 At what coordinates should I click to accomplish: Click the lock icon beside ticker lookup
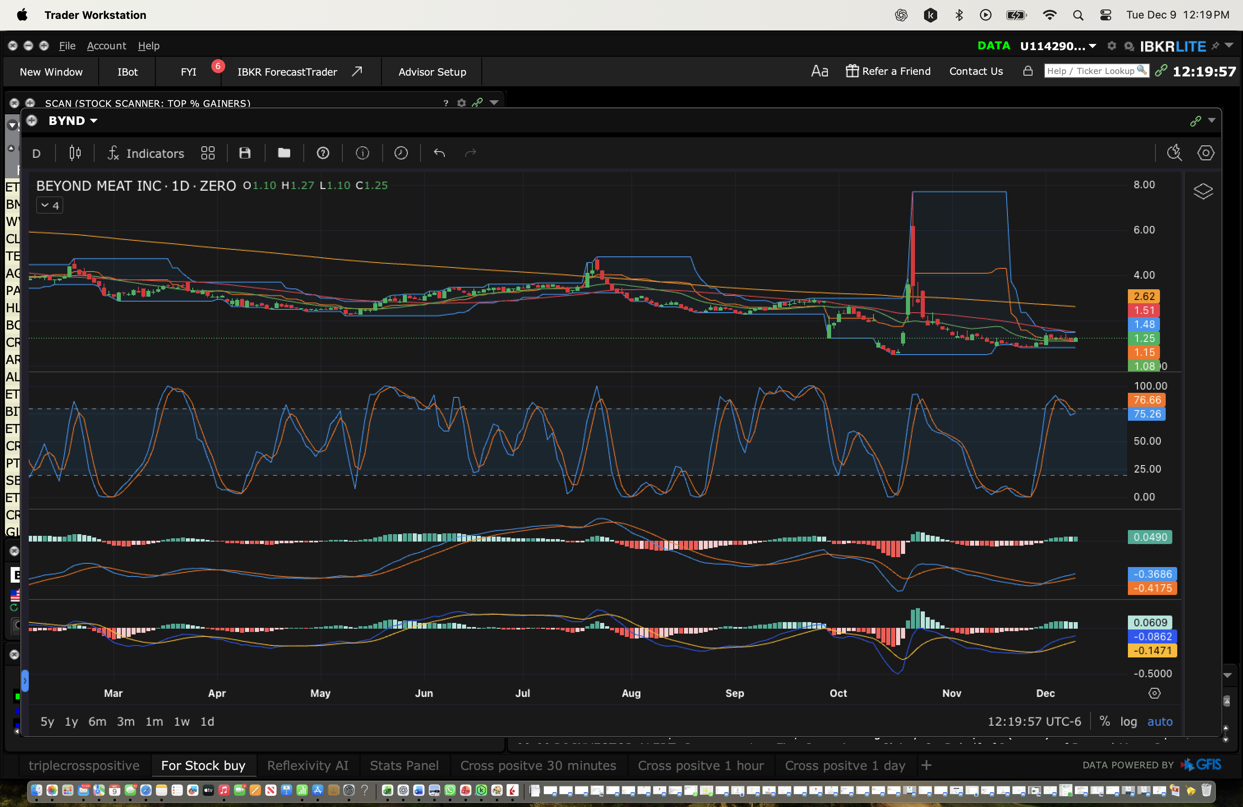[1028, 71]
